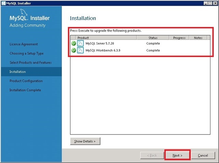This screenshot has width=219, height=163.
Task: Minimize the MySQL Installer window
Action: 205,3
